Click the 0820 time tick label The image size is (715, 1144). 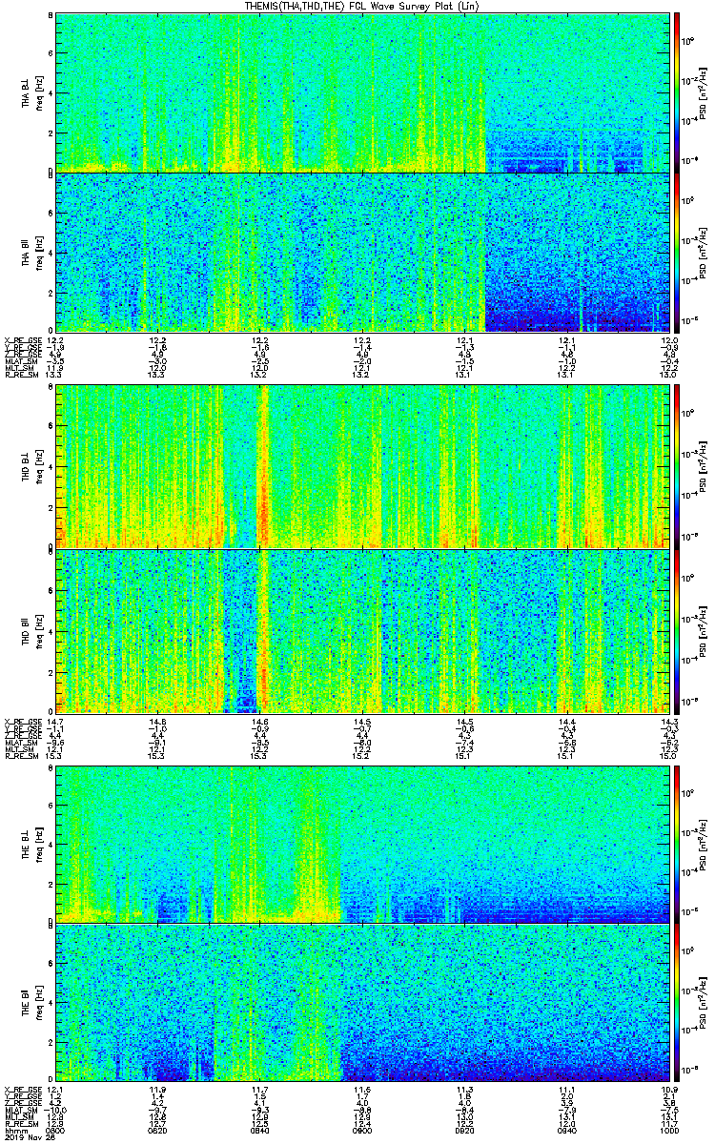[157, 1131]
